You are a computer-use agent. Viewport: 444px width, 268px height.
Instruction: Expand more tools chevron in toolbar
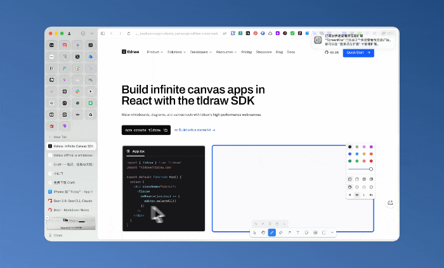(x=332, y=233)
